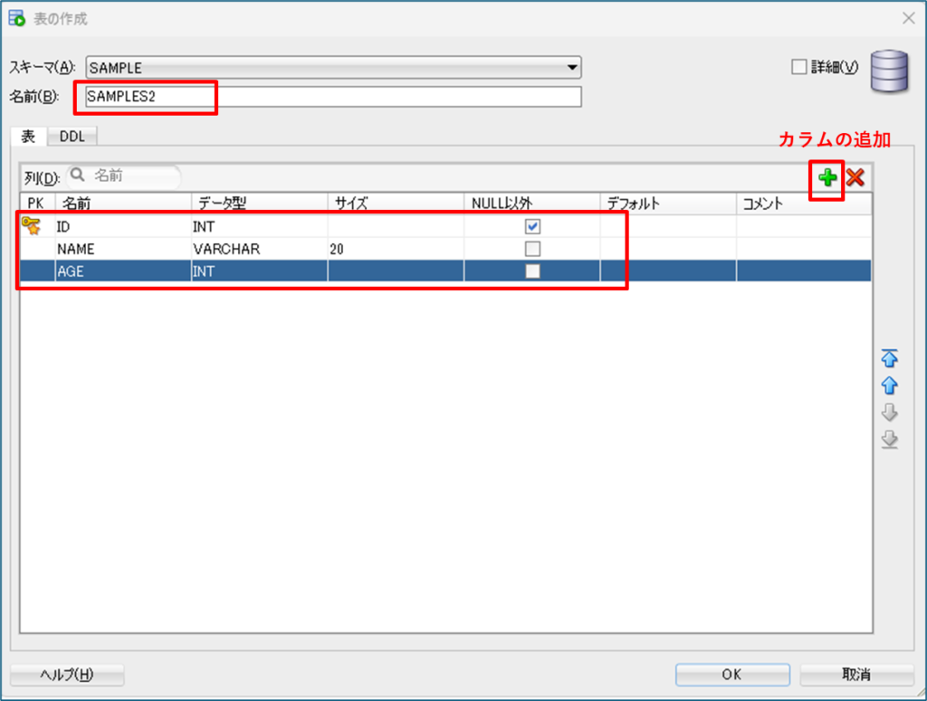Click the green plus add column icon
This screenshot has height=701, width=927.
[827, 178]
